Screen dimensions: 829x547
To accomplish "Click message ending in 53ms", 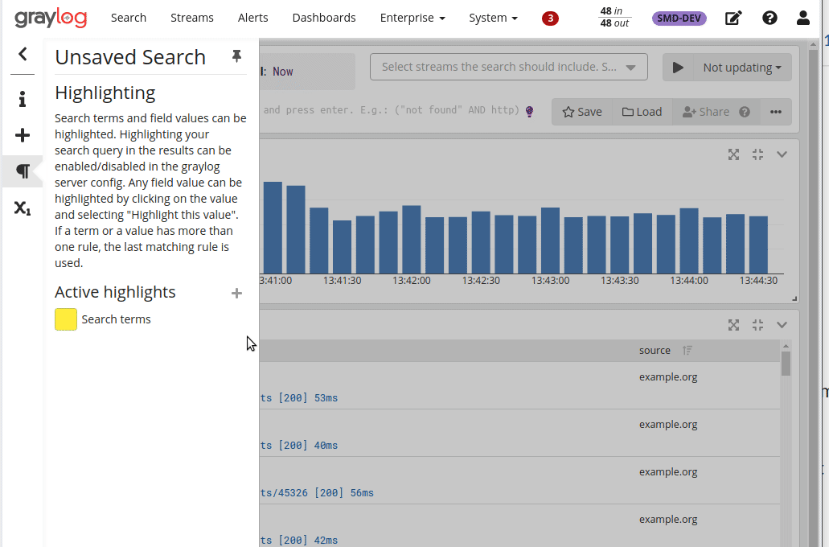I will 299,398.
